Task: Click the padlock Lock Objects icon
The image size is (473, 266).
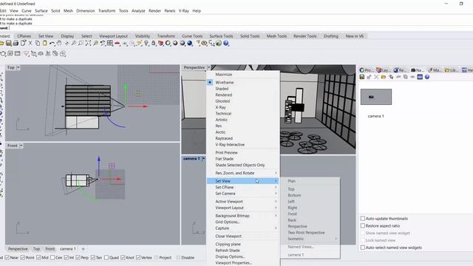Action: click(153, 43)
